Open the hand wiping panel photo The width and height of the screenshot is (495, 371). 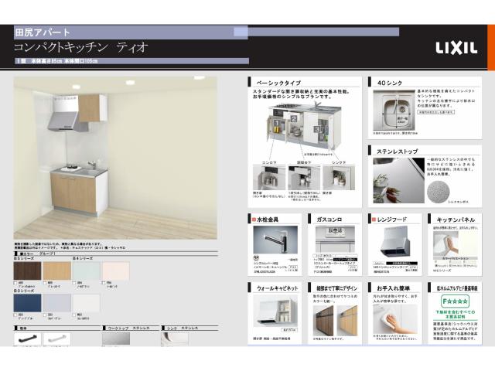pos(395,318)
